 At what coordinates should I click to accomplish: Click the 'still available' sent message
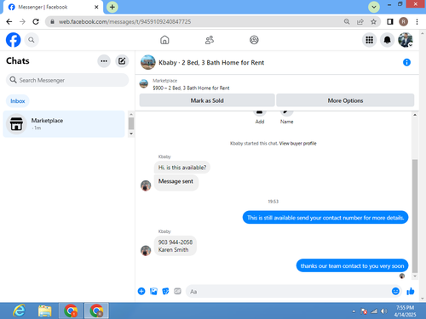tap(325, 218)
